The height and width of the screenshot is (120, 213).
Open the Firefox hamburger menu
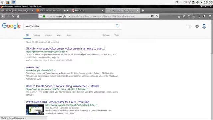coord(210,16)
